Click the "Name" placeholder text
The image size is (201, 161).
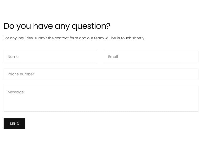[13, 57]
